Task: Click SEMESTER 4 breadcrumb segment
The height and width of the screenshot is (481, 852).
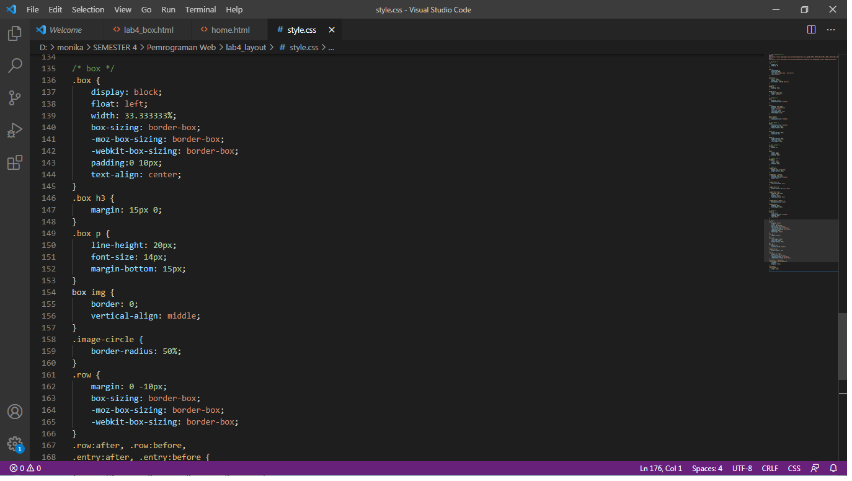Action: [x=115, y=47]
